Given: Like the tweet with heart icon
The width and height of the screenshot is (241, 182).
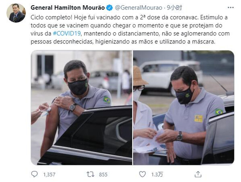Looking at the screenshot, I should (142, 174).
